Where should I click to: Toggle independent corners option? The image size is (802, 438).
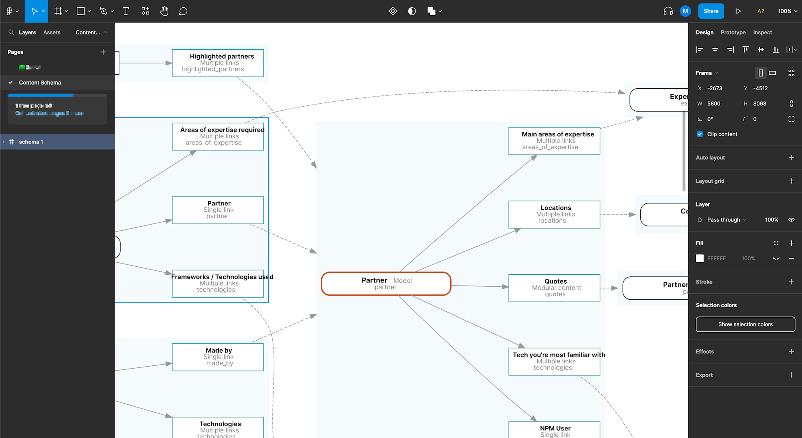click(791, 119)
